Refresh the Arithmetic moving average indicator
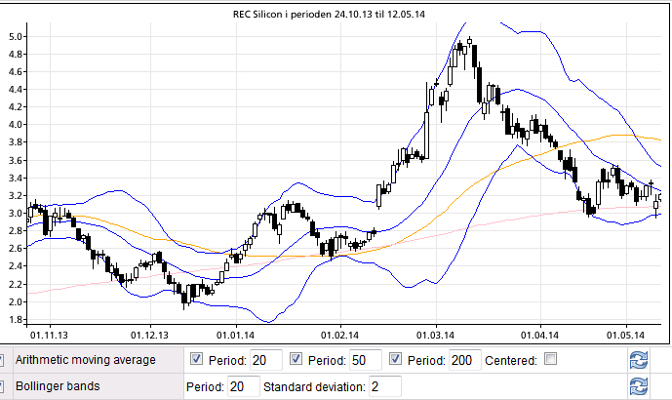The width and height of the screenshot is (672, 400). point(640,360)
